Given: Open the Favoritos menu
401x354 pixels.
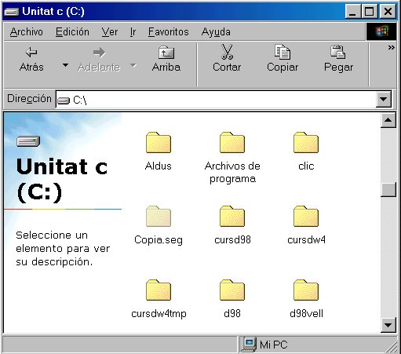Looking at the screenshot, I should click(x=169, y=32).
